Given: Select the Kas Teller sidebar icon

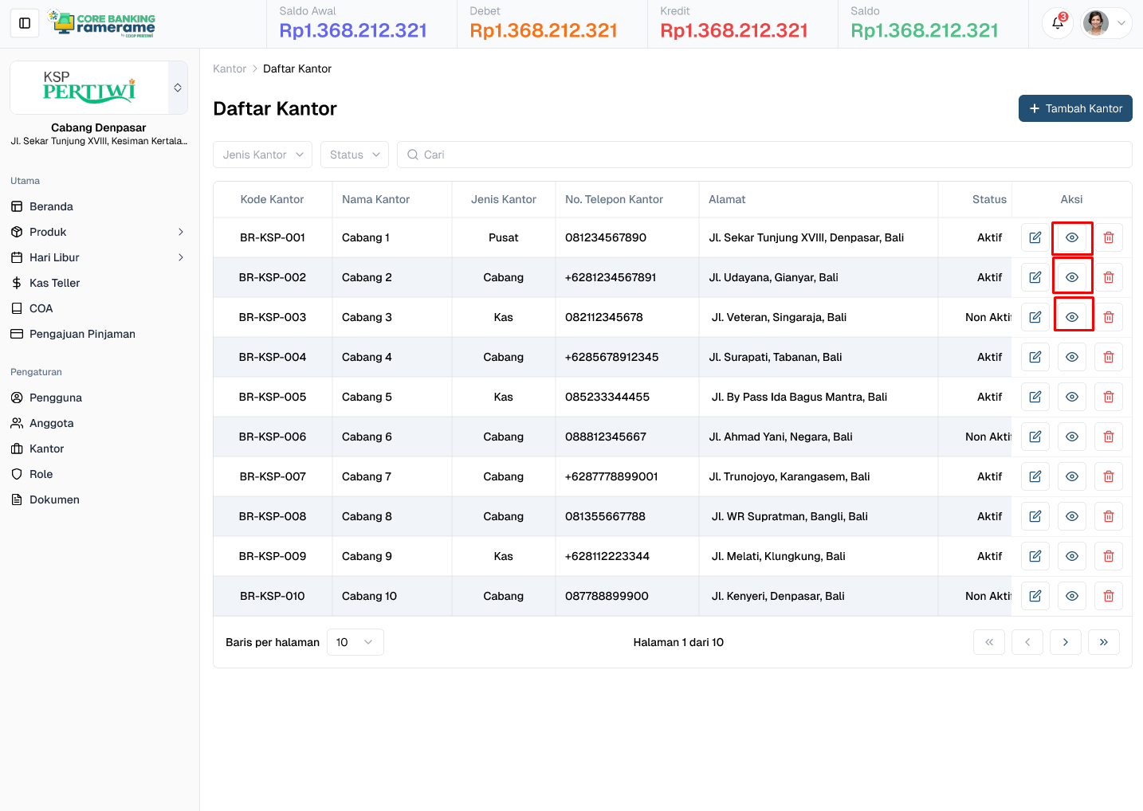Looking at the screenshot, I should 17,283.
